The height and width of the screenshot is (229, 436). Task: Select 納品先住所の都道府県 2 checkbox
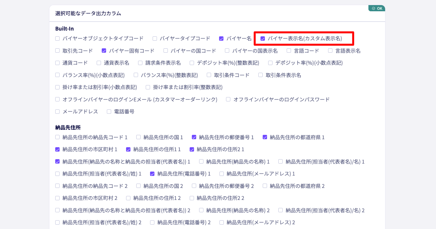click(265, 186)
